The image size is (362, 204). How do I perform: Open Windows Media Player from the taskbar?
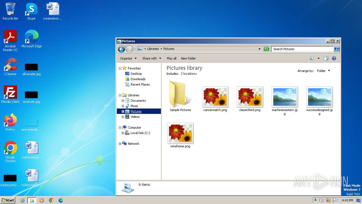(42, 200)
